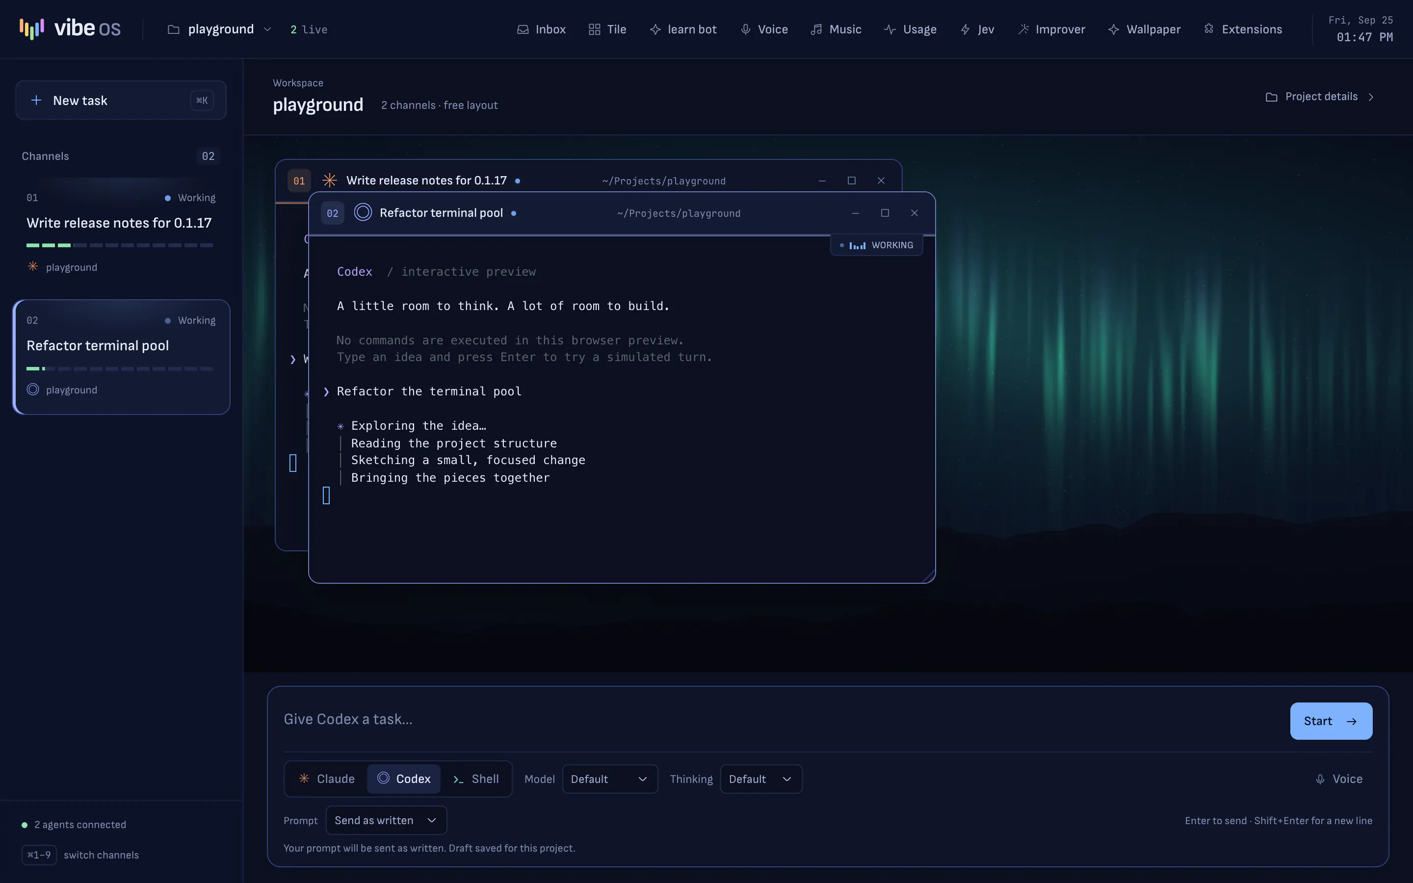
Task: Click the Music note icon
Action: [816, 29]
